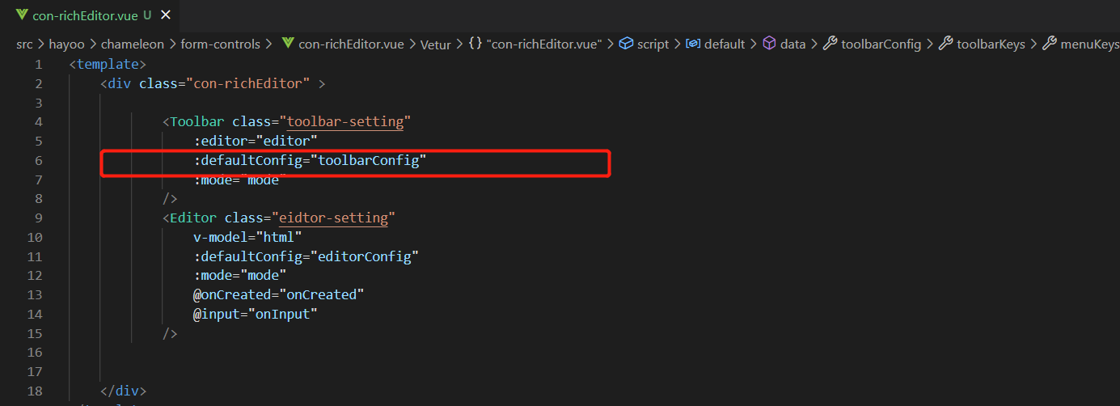Click the default variable icon in breadcrumb

(x=692, y=44)
